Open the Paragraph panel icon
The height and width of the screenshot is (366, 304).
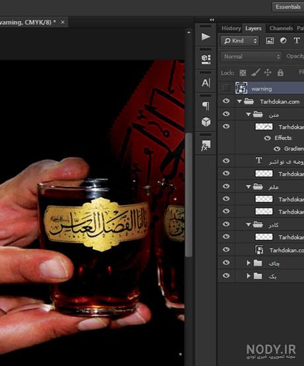point(206,106)
